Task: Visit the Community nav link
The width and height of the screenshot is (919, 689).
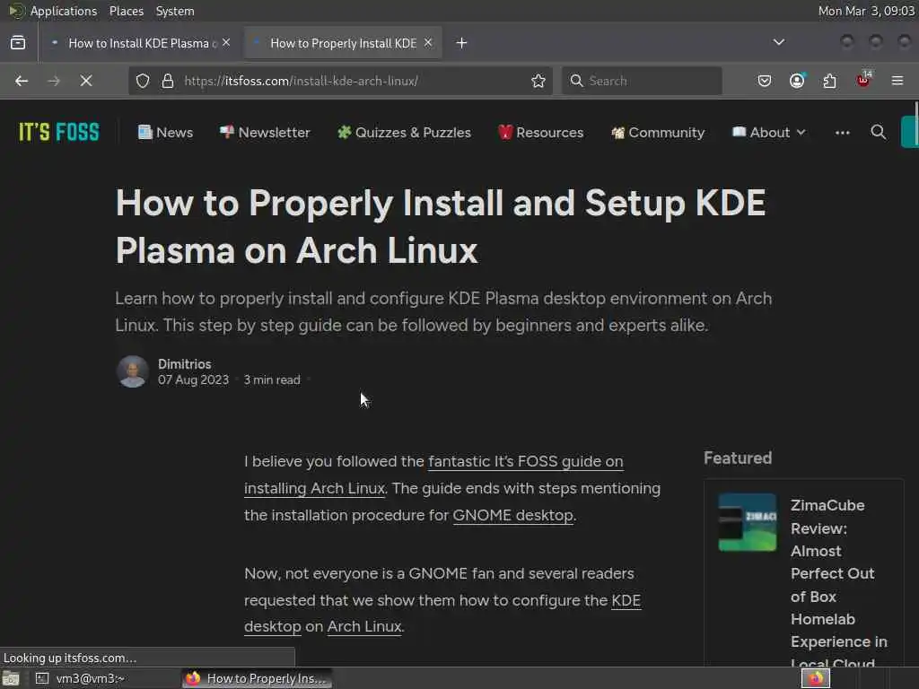Action: (658, 133)
